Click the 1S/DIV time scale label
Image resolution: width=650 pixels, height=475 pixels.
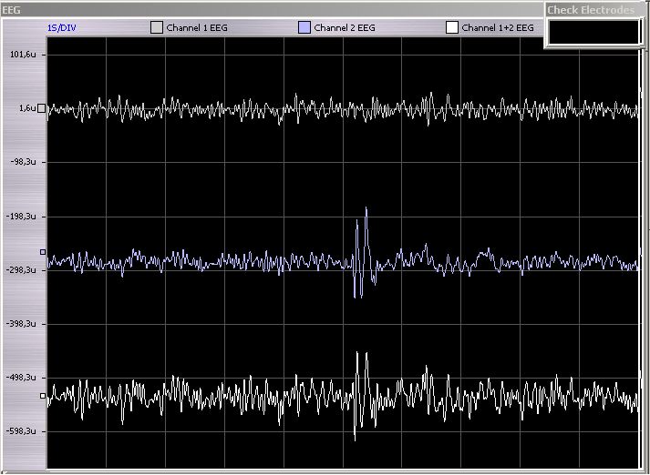[x=62, y=28]
